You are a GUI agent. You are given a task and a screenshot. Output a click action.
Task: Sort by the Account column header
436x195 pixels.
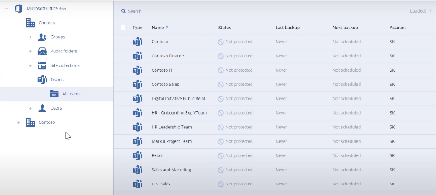point(398,27)
